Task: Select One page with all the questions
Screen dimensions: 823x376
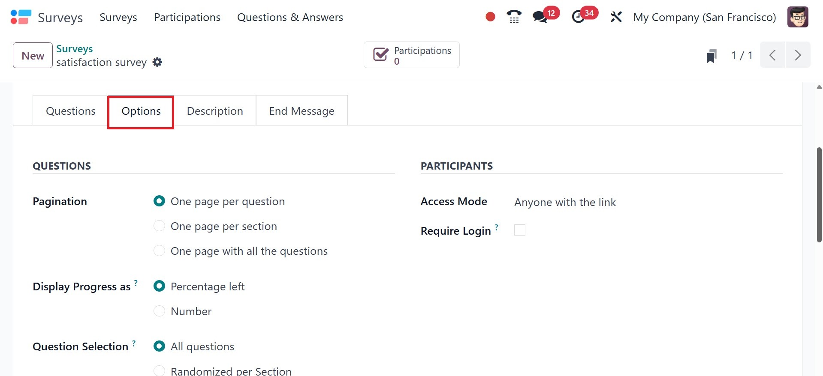Action: tap(159, 251)
